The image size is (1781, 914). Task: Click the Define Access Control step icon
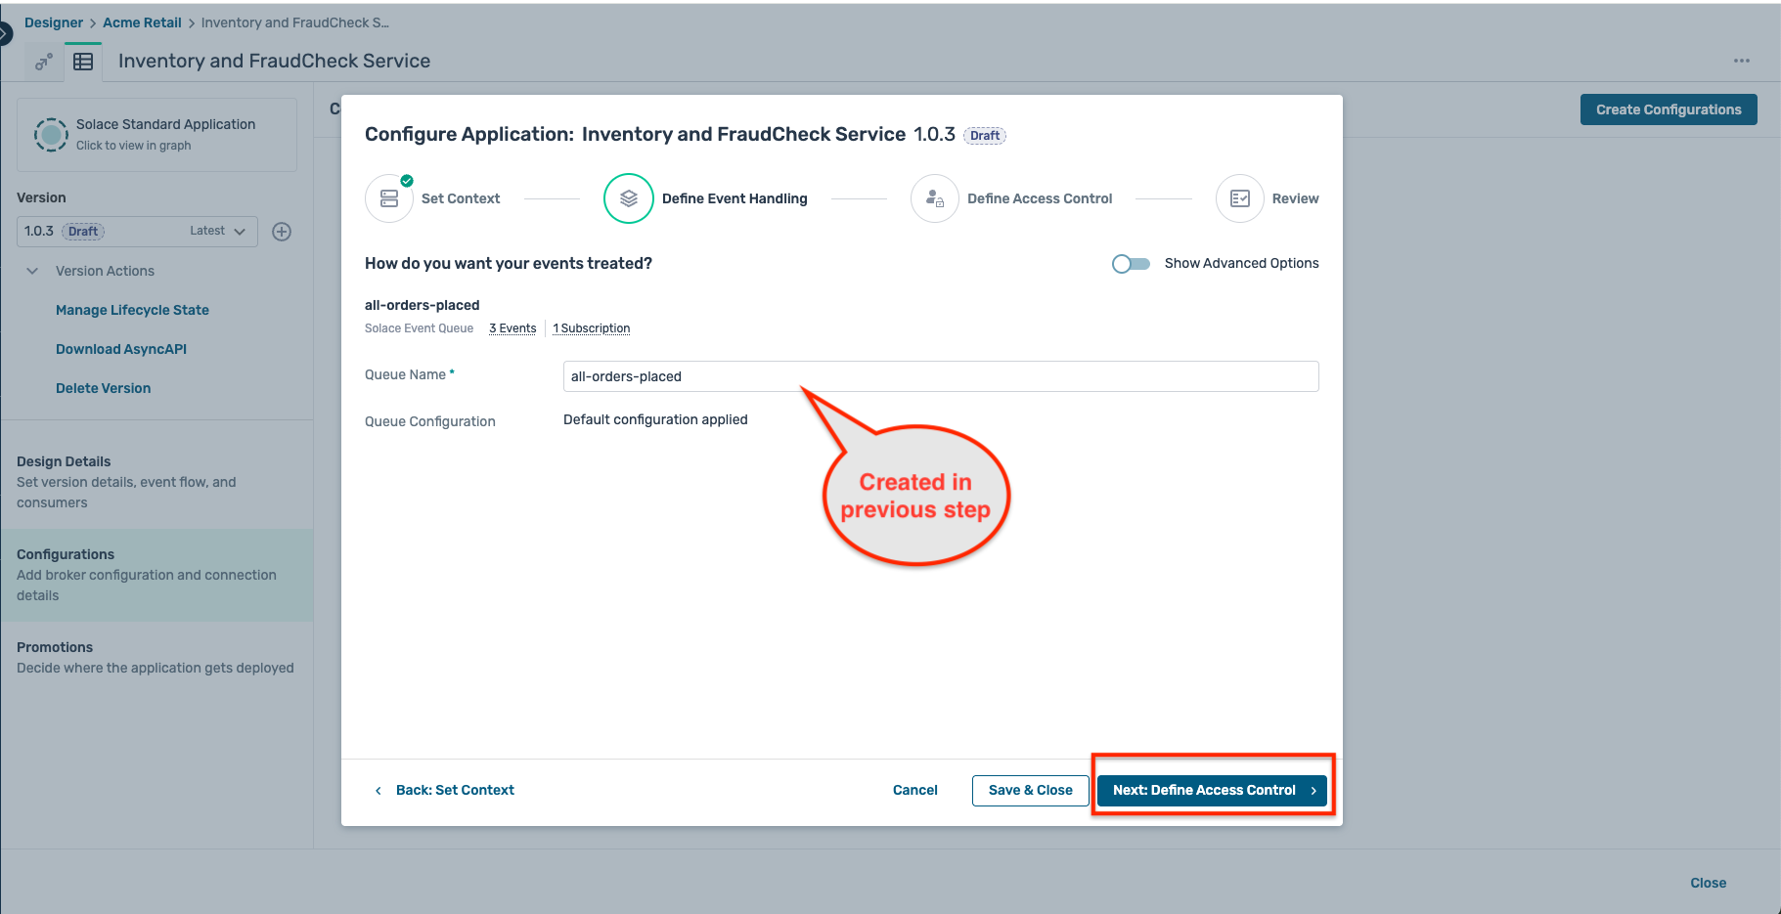(934, 198)
